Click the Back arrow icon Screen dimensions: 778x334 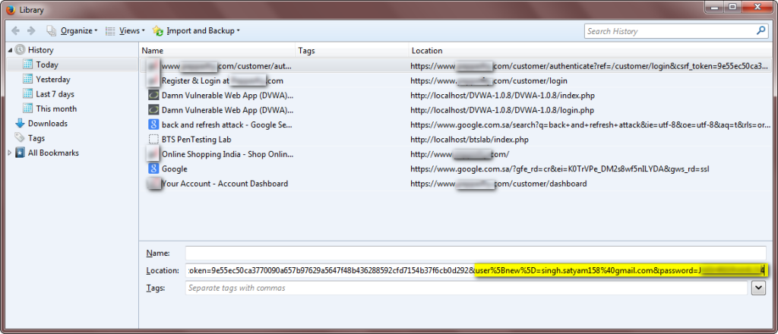pyautogui.click(x=15, y=31)
